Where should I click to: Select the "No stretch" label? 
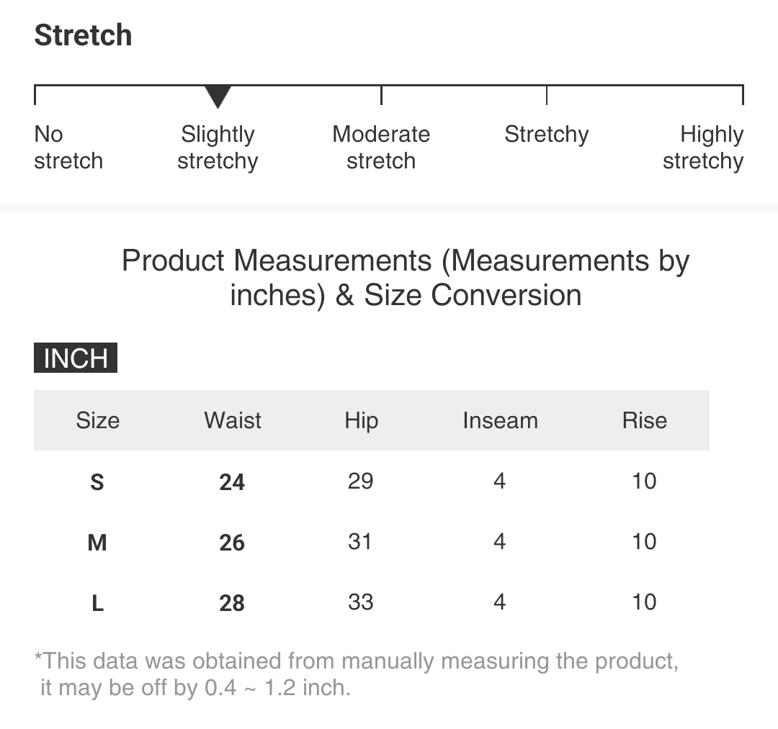point(68,148)
